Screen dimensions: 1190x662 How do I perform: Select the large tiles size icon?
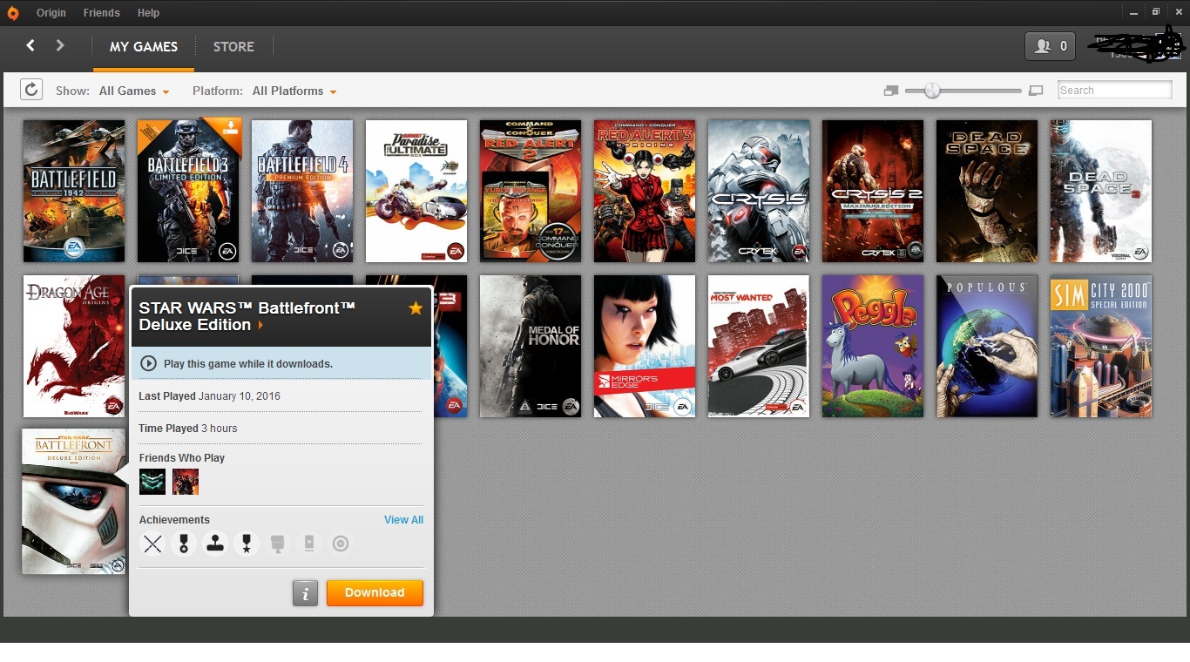[1036, 91]
